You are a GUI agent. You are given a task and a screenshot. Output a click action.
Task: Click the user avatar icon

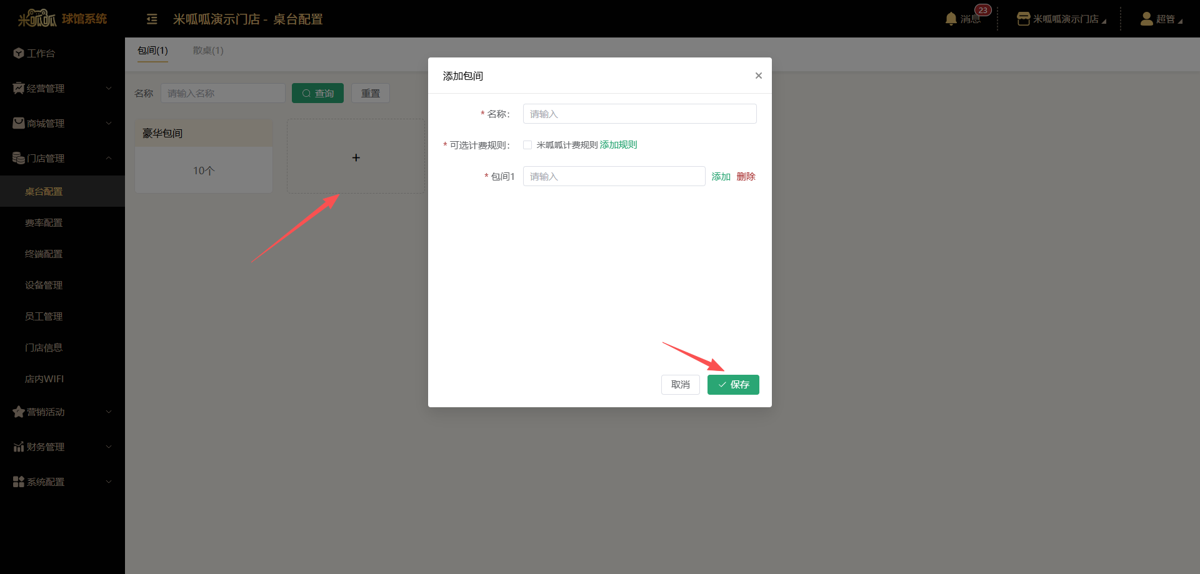coord(1146,19)
